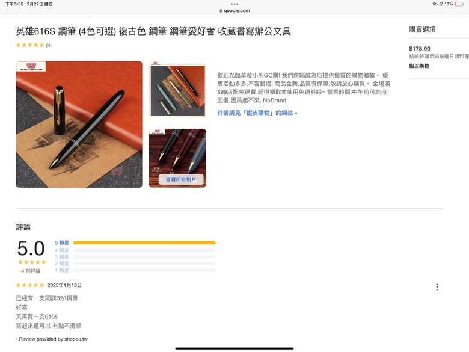Open the review's three-dot options menu
This screenshot has height=352, width=469.
point(437,287)
